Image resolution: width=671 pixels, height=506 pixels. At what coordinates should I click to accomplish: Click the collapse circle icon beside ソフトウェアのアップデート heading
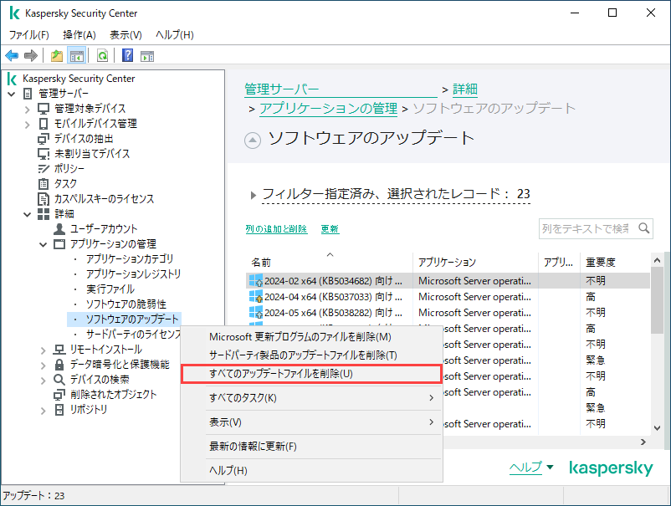point(253,140)
